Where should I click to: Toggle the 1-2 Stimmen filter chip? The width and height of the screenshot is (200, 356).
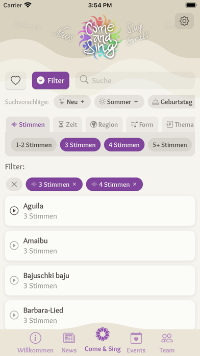coord(34,145)
